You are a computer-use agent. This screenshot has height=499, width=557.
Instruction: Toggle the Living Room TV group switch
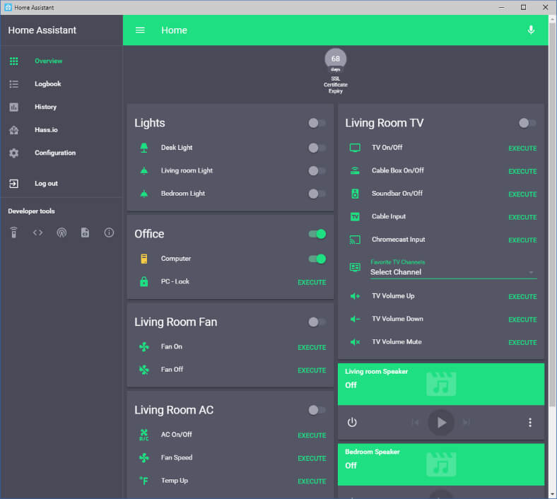(527, 123)
